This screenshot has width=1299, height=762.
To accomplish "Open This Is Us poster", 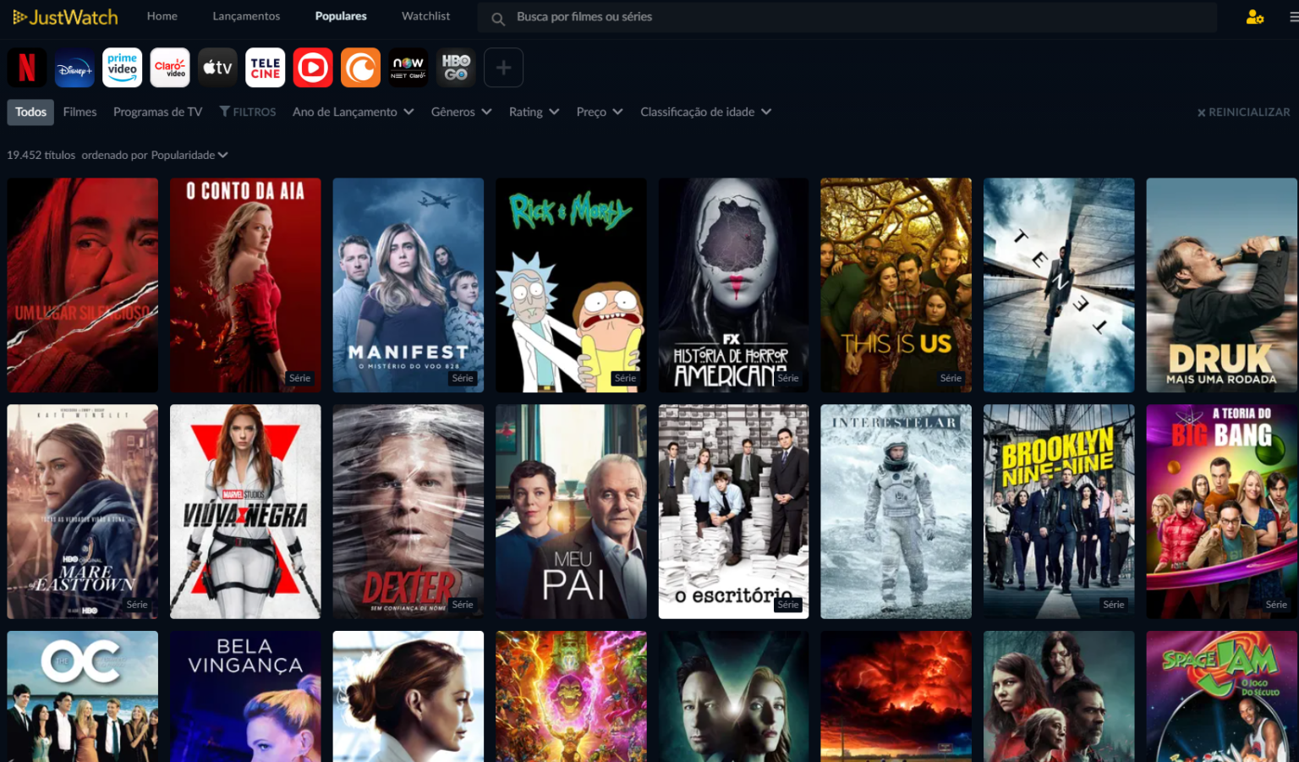I will pos(896,285).
